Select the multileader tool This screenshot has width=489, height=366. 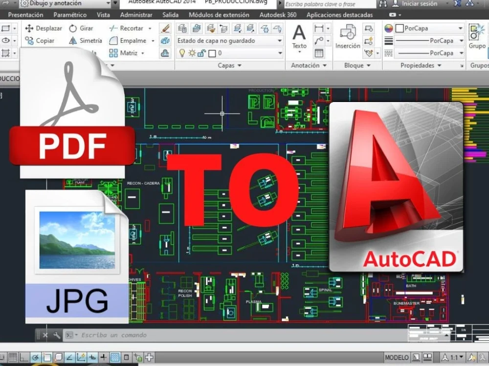319,41
